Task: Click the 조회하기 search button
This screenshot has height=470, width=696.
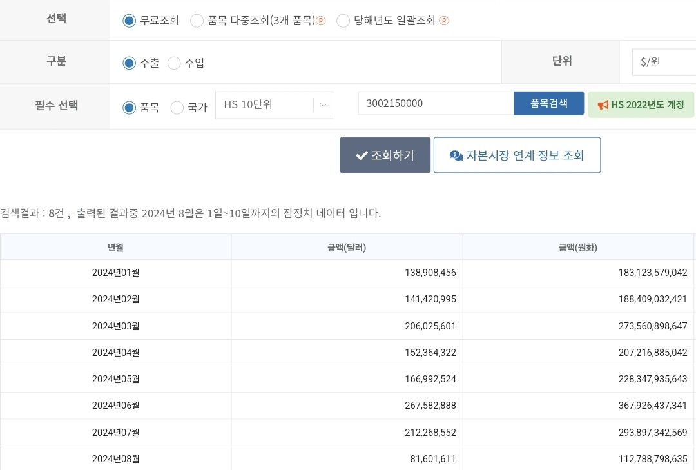Action: coord(385,155)
